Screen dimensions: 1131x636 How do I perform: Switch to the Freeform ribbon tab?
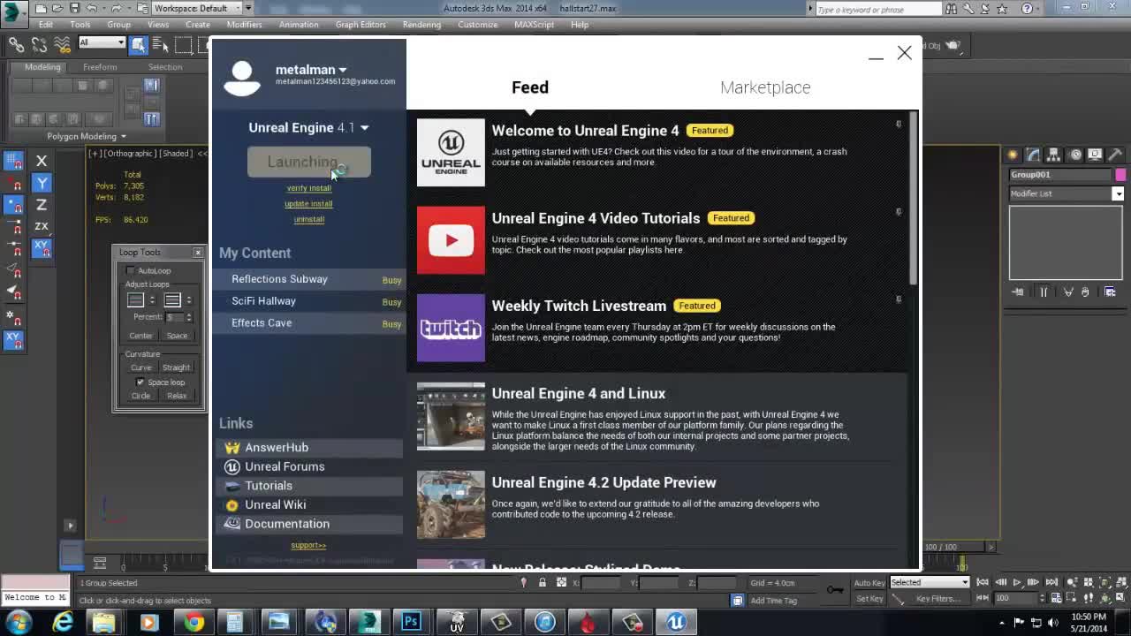click(100, 67)
